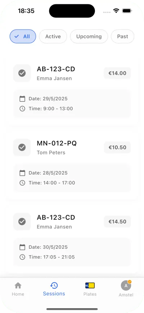Deselect the All filter chip
The width and height of the screenshot is (144, 313).
click(x=23, y=36)
